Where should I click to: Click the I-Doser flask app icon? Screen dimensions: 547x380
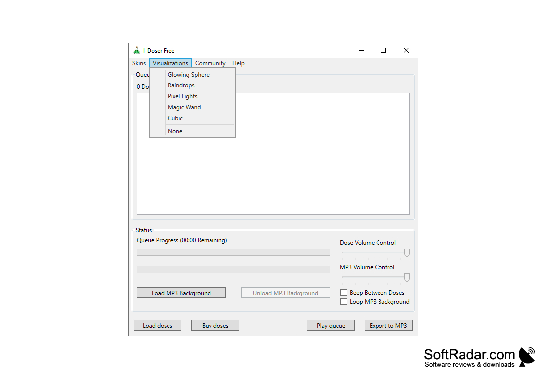click(x=137, y=50)
